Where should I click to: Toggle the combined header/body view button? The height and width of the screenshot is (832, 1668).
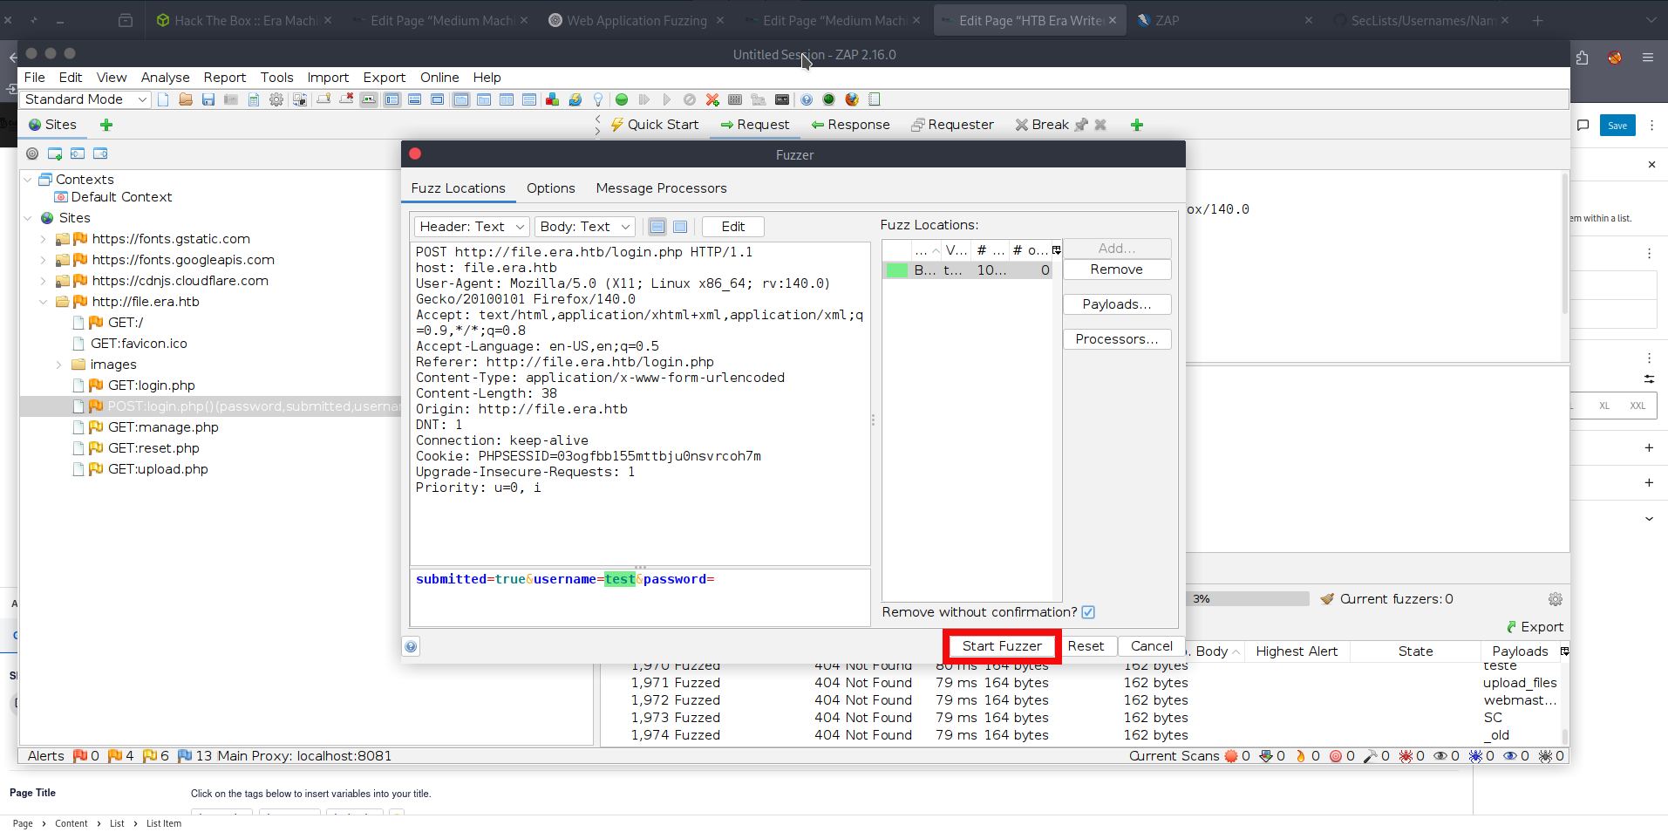tap(680, 227)
